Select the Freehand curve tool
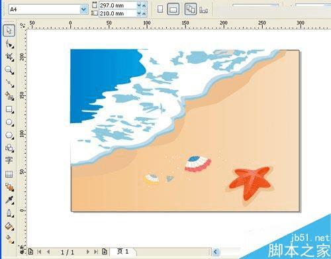The width and height of the screenshot is (331, 259). (x=9, y=83)
